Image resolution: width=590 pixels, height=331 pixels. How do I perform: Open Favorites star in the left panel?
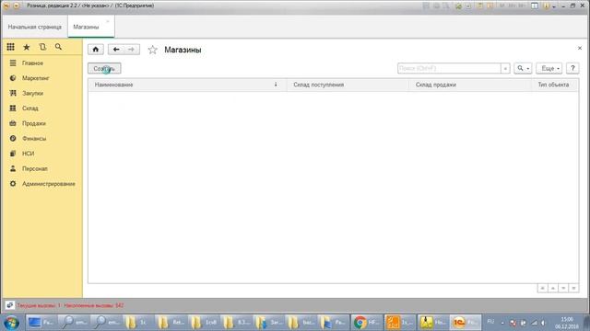(x=27, y=47)
